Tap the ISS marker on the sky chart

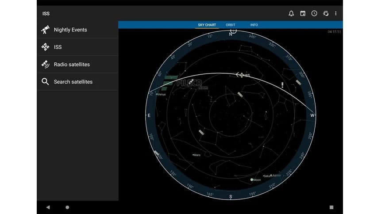(x=241, y=75)
